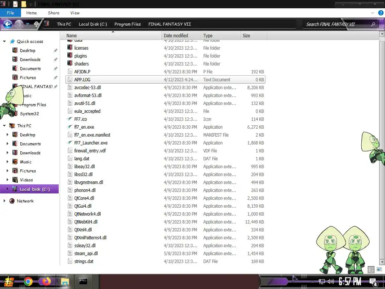Expand Pictures under This PC
The image size is (385, 289).
point(8,170)
